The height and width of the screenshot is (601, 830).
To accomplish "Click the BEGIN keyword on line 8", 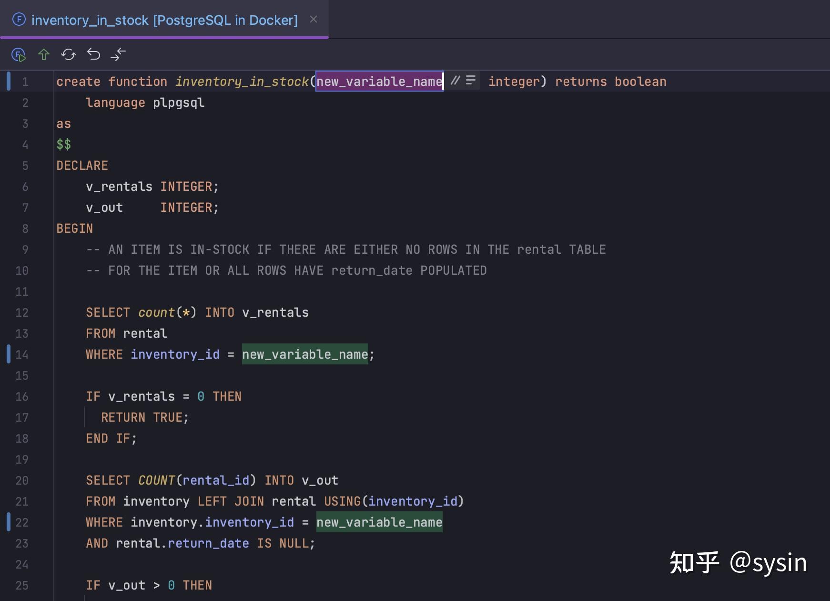I will click(x=74, y=228).
